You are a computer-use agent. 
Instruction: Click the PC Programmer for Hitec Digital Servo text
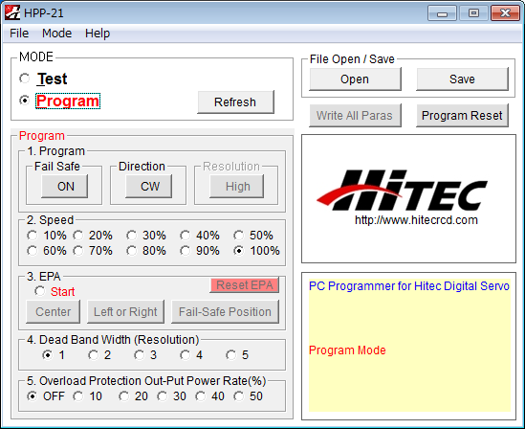[x=409, y=286]
